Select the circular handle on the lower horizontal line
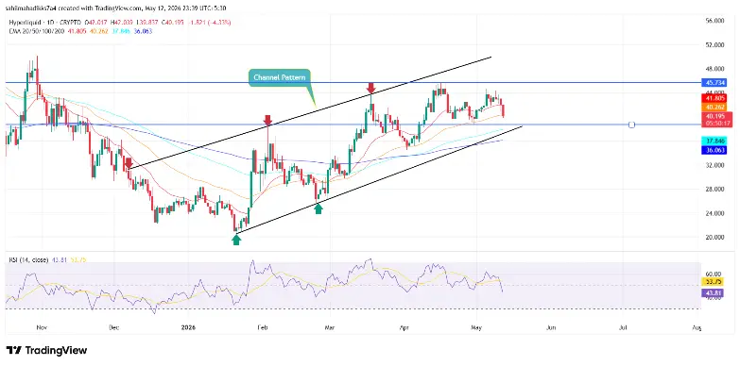 [x=632, y=125]
